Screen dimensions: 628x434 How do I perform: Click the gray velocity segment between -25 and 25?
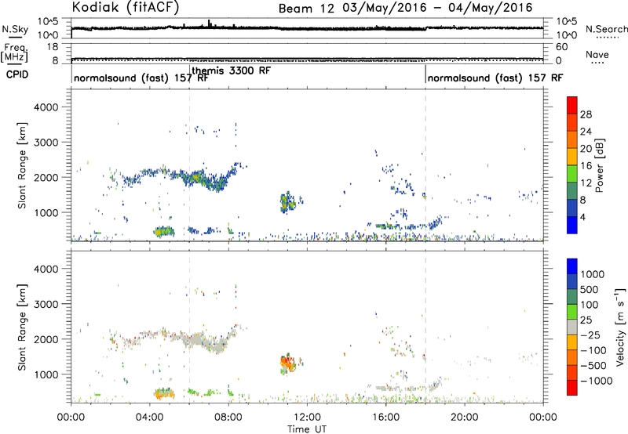click(572, 327)
